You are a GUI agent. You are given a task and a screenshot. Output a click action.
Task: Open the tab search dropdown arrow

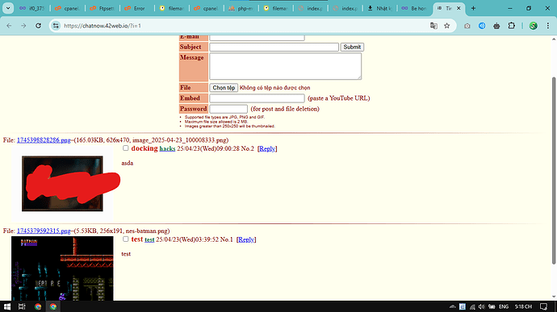pos(8,8)
